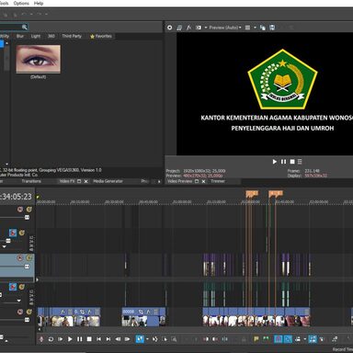The width and height of the screenshot is (353, 353).
Task: Open the Options menu
Action: (x=21, y=3)
